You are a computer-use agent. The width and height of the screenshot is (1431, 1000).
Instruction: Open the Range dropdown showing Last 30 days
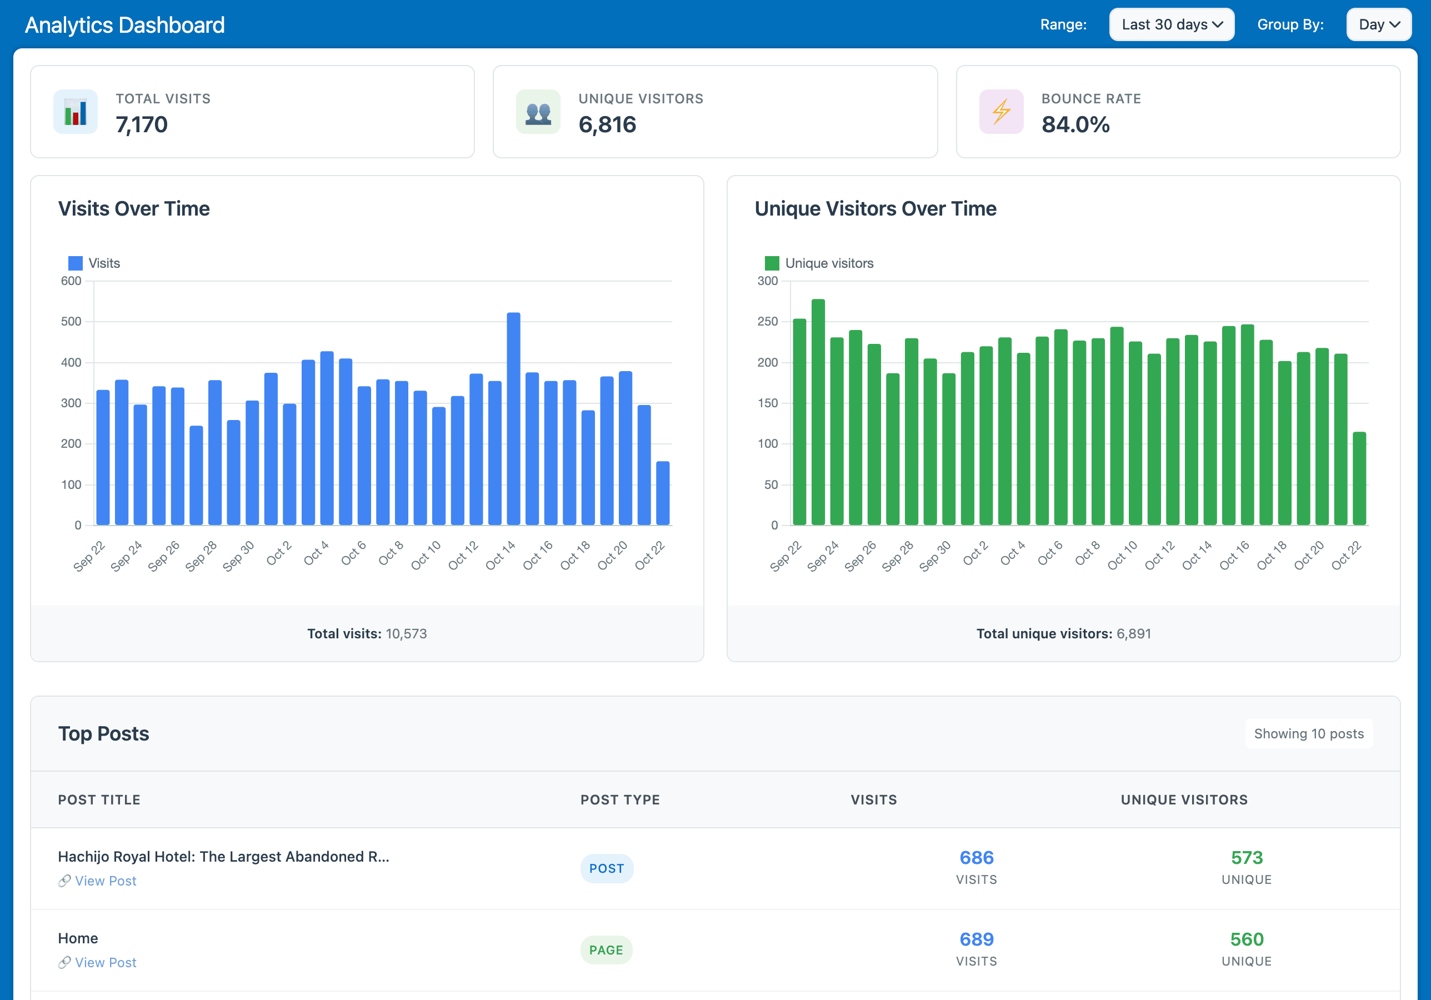click(1172, 24)
